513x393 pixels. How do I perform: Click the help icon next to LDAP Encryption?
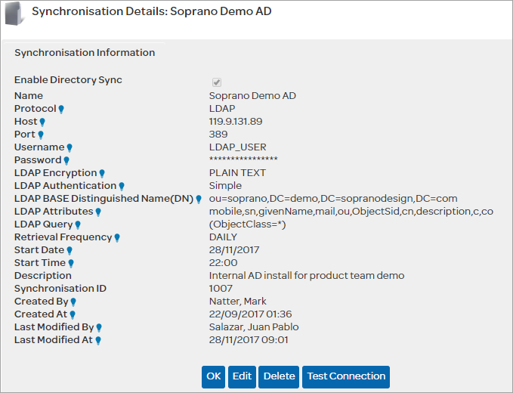coord(102,173)
